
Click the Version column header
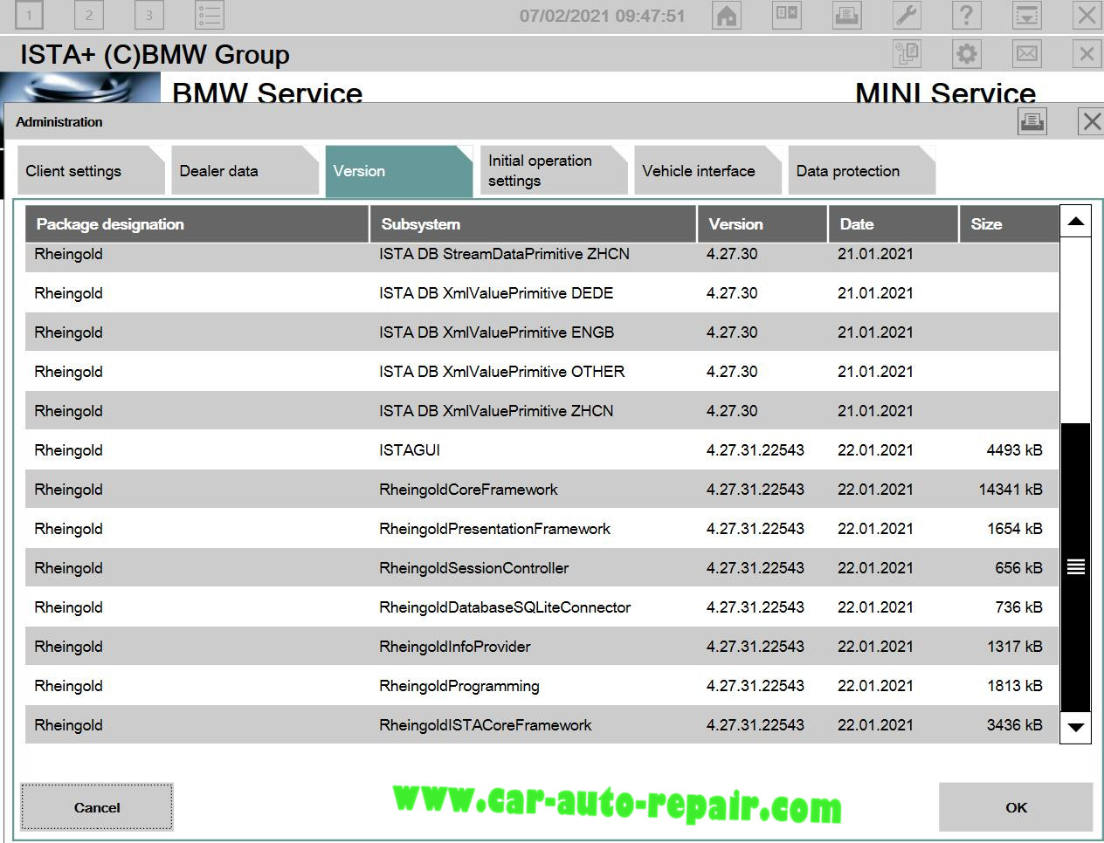tap(762, 224)
